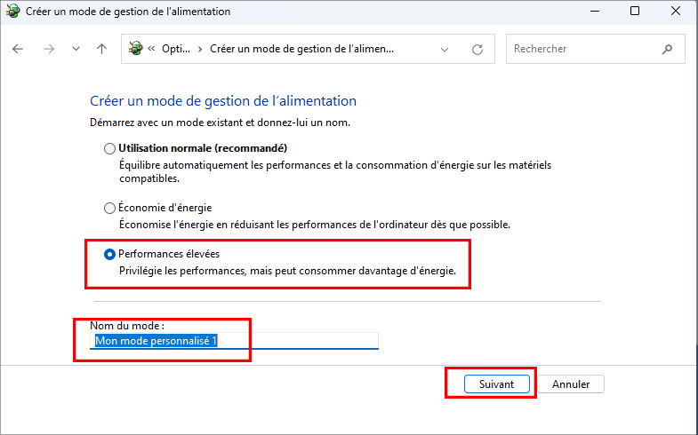The image size is (698, 435).
Task: Click the magnifier icon in Rechercher box
Action: (667, 49)
